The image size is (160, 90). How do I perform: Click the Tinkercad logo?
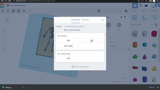pyautogui.click(x=2, y=5)
